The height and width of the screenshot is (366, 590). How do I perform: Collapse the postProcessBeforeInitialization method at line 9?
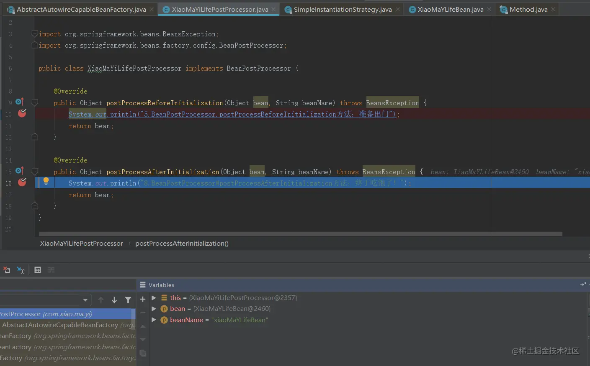click(35, 102)
